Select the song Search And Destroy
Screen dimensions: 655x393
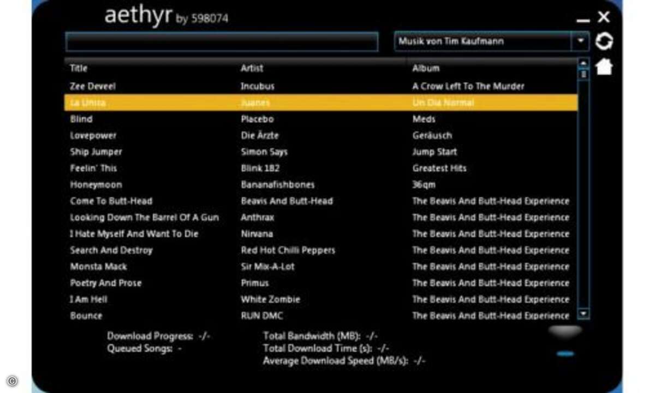pyautogui.click(x=111, y=250)
